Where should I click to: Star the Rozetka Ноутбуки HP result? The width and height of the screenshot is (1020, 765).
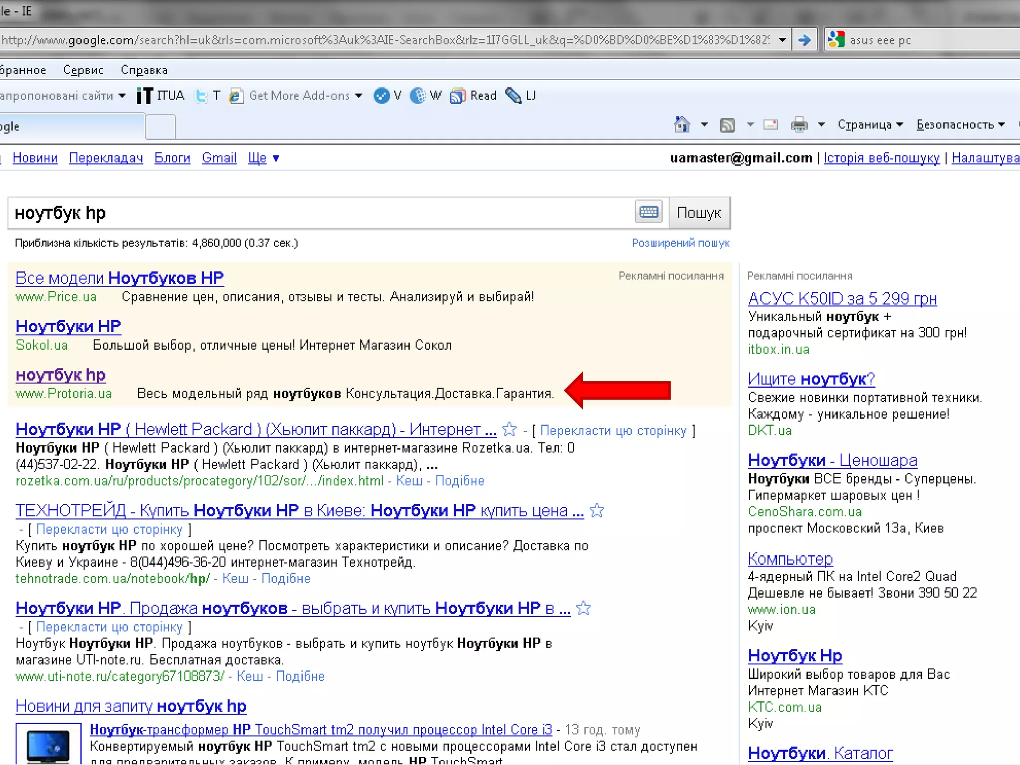pos(510,429)
